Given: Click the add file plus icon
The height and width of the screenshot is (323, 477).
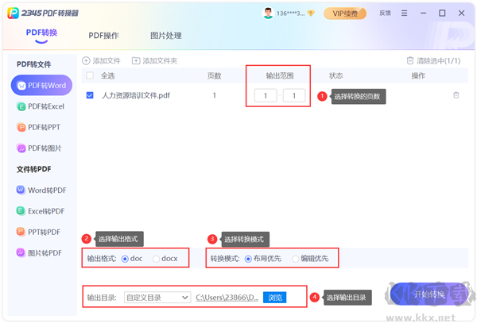Looking at the screenshot, I should [x=86, y=61].
